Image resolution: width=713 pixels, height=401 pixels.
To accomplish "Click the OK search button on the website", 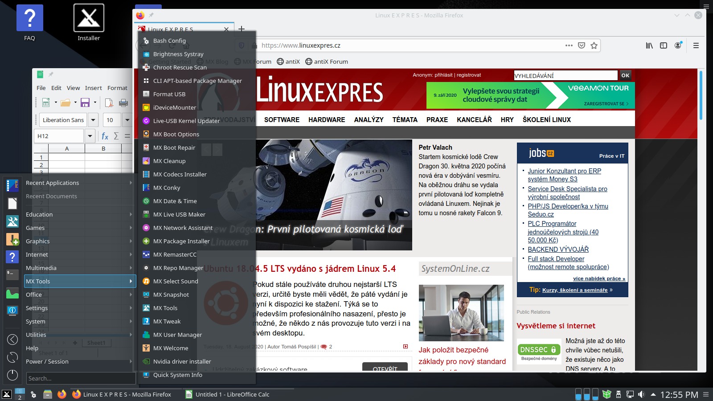I will [625, 75].
